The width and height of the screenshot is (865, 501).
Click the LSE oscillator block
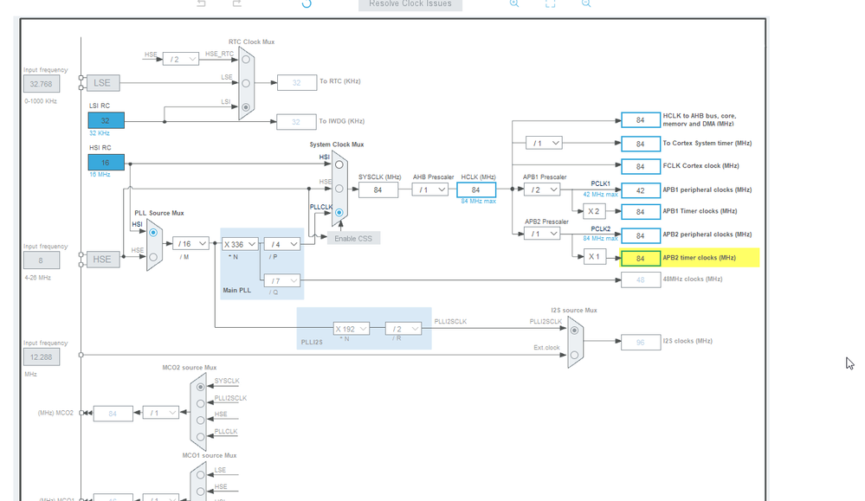click(x=103, y=83)
